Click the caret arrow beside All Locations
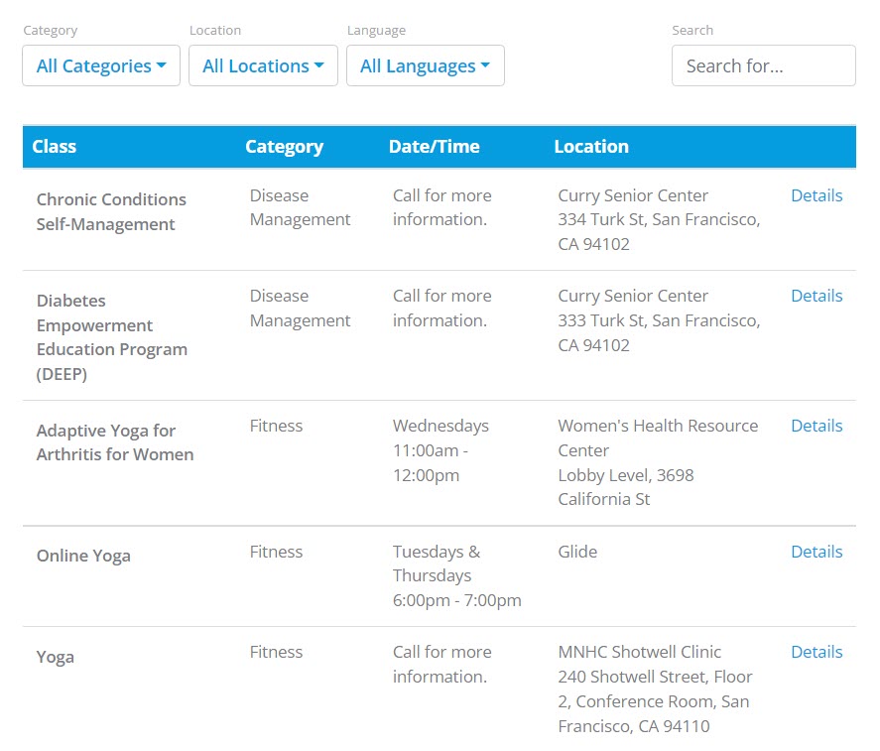880x751 pixels. 319,65
